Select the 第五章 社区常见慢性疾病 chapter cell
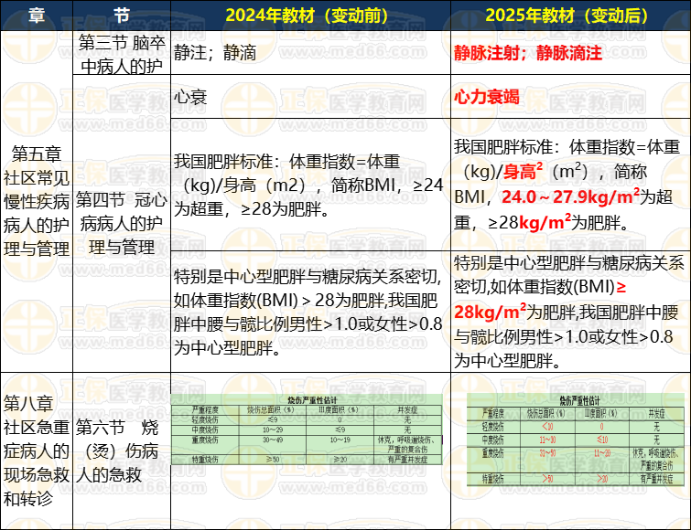 (x=34, y=201)
